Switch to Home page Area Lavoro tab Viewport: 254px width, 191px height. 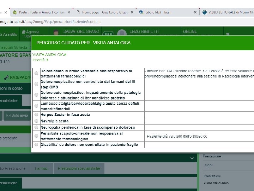(104, 12)
